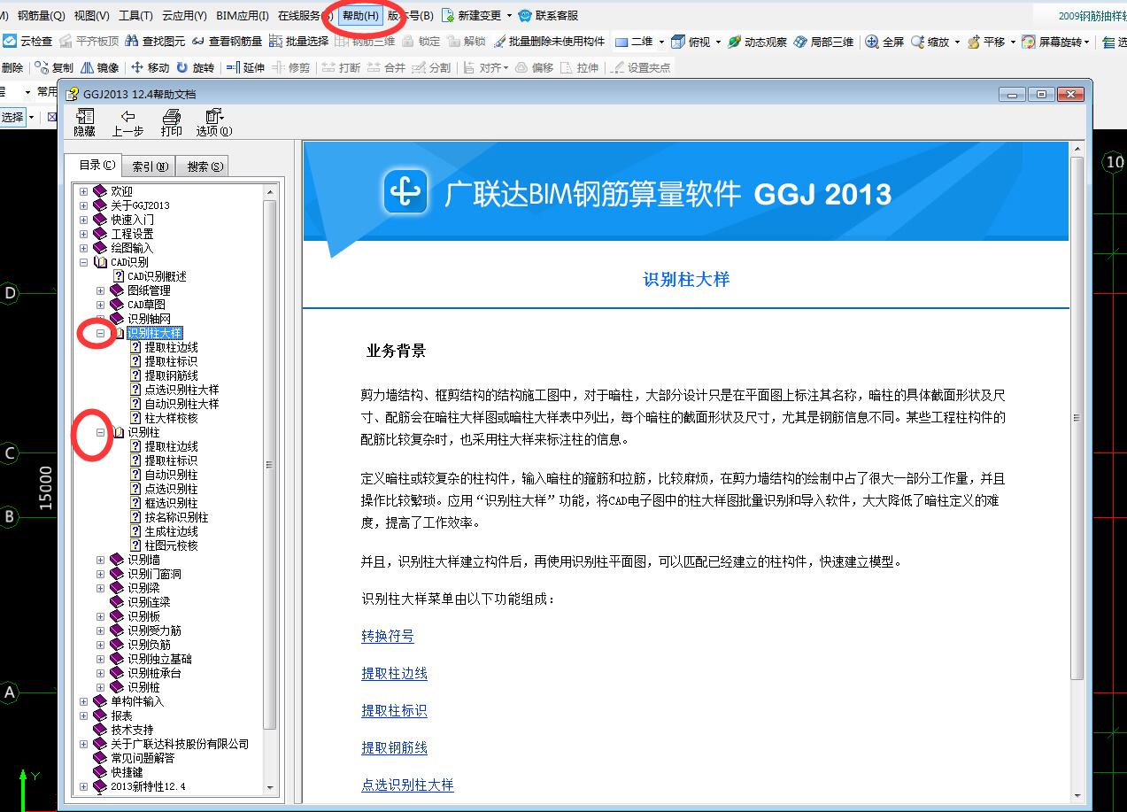Image resolution: width=1127 pixels, height=812 pixels.
Task: Open dropdown arrow next to 二维
Action: (660, 41)
